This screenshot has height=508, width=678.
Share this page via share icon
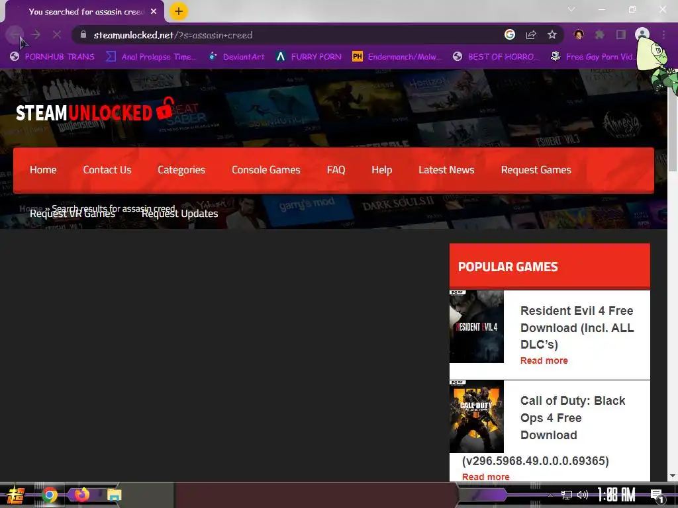click(531, 34)
